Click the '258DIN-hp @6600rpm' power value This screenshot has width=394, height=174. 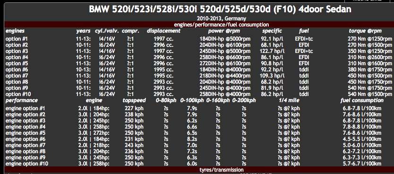click(x=225, y=57)
